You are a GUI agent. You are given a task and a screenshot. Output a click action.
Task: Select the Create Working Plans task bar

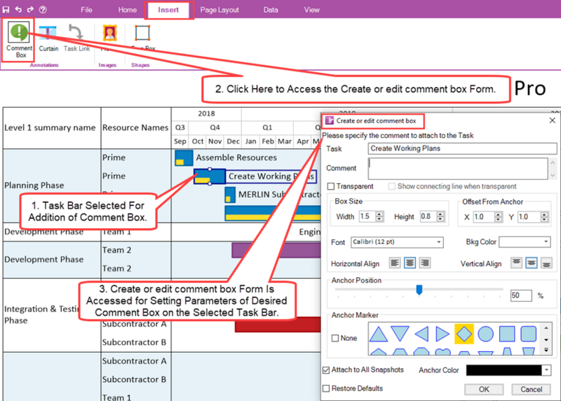point(210,176)
